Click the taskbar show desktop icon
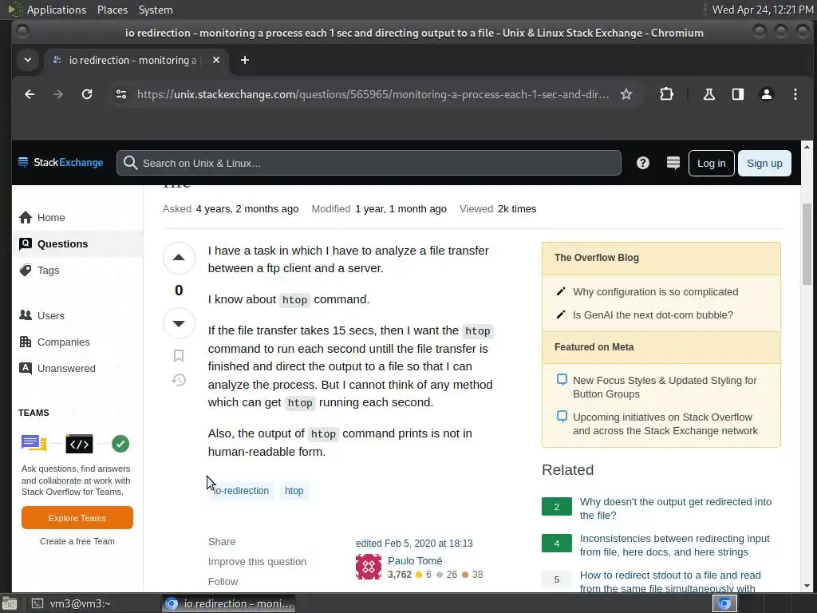The height and width of the screenshot is (613, 817). pyautogui.click(x=10, y=603)
